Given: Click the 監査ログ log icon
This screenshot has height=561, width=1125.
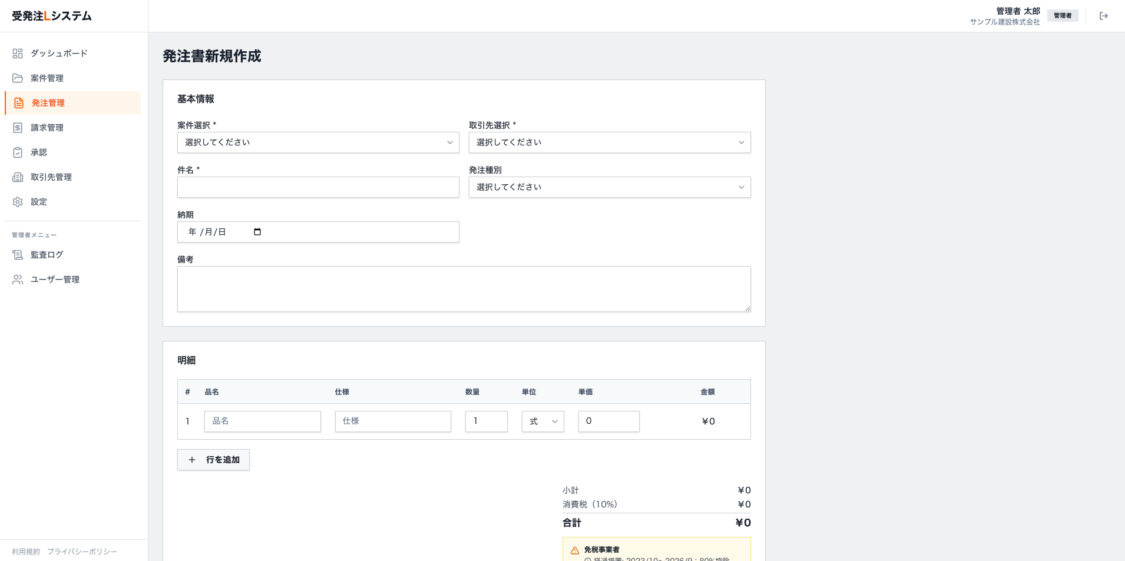Looking at the screenshot, I should coord(18,255).
